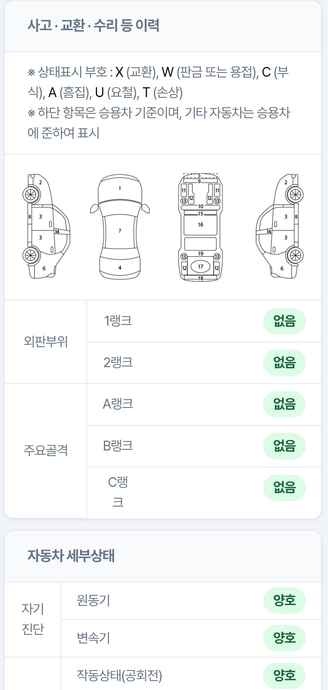This screenshot has width=328, height=690.
Task: Select trunk floor 17 oval on underbody diagram
Action: [x=200, y=267]
